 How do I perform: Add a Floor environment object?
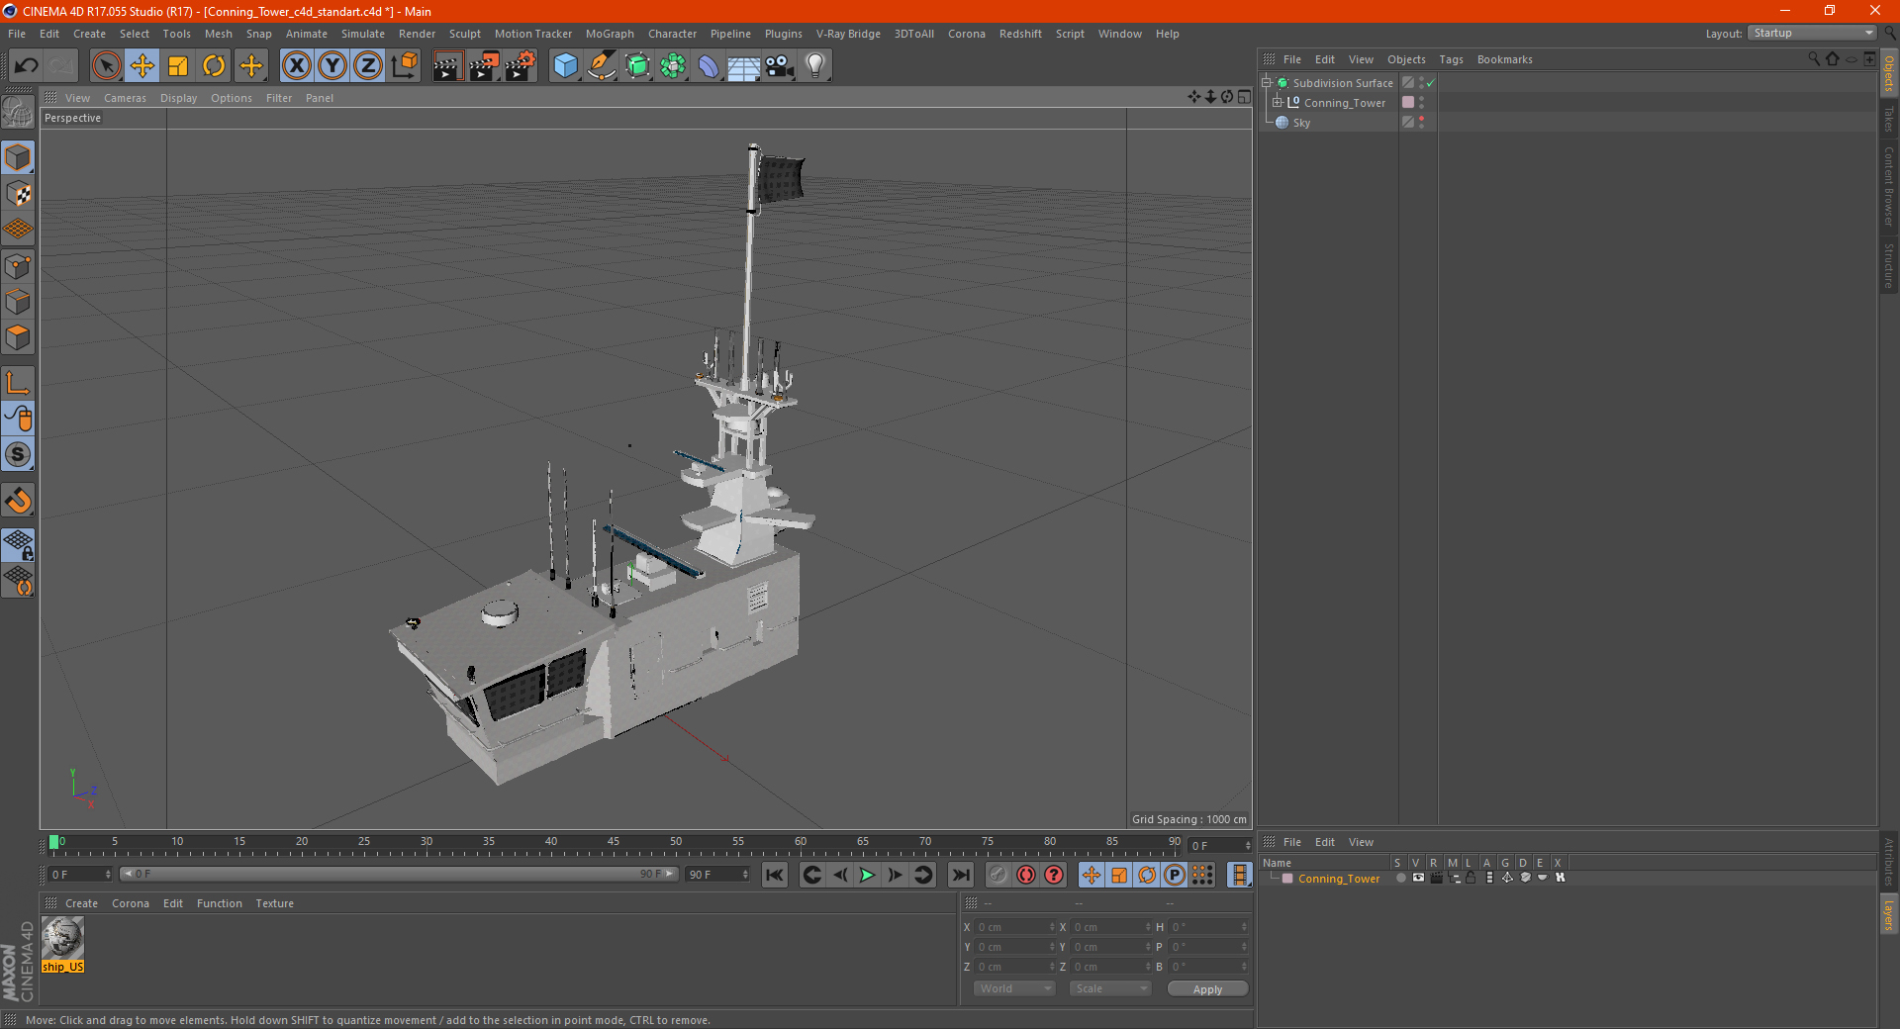pyautogui.click(x=744, y=66)
